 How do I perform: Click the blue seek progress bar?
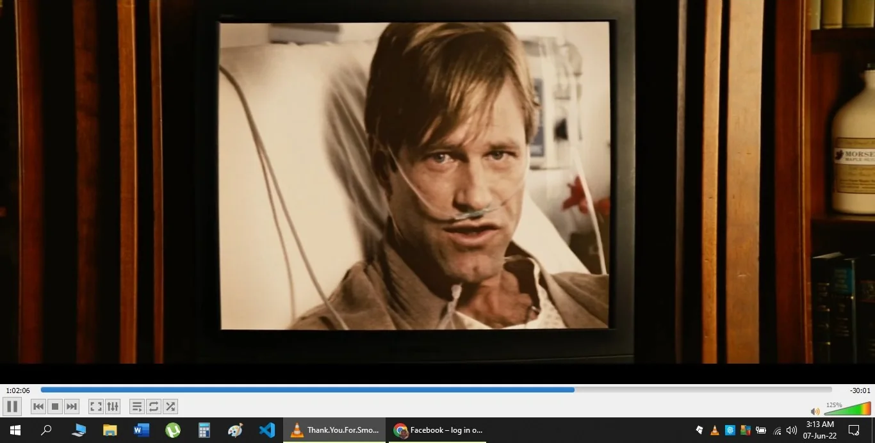click(436, 390)
